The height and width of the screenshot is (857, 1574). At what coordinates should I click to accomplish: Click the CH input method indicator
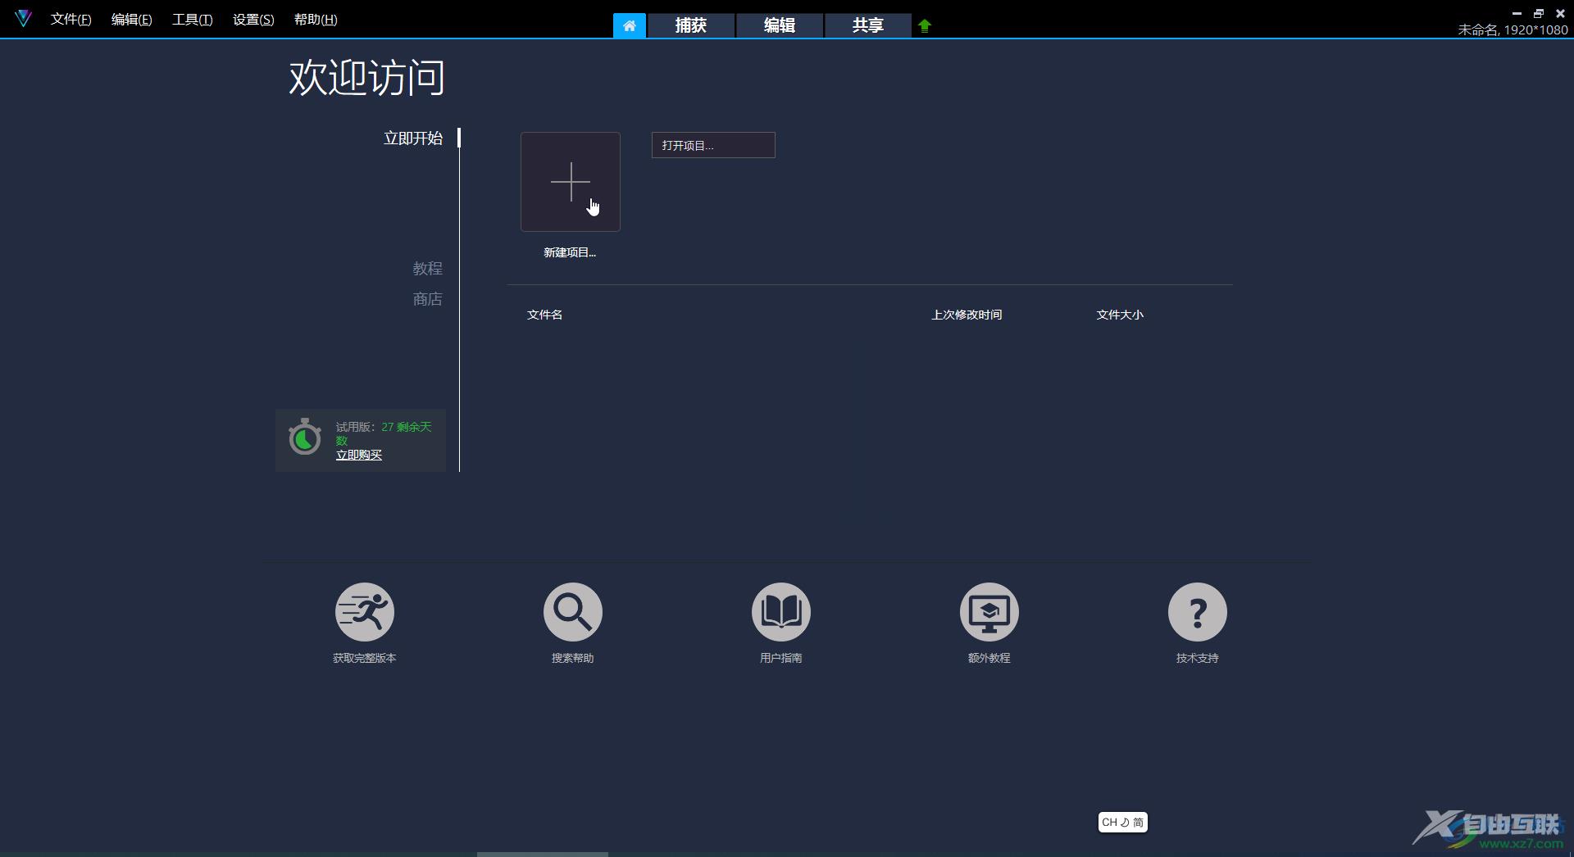click(1122, 823)
